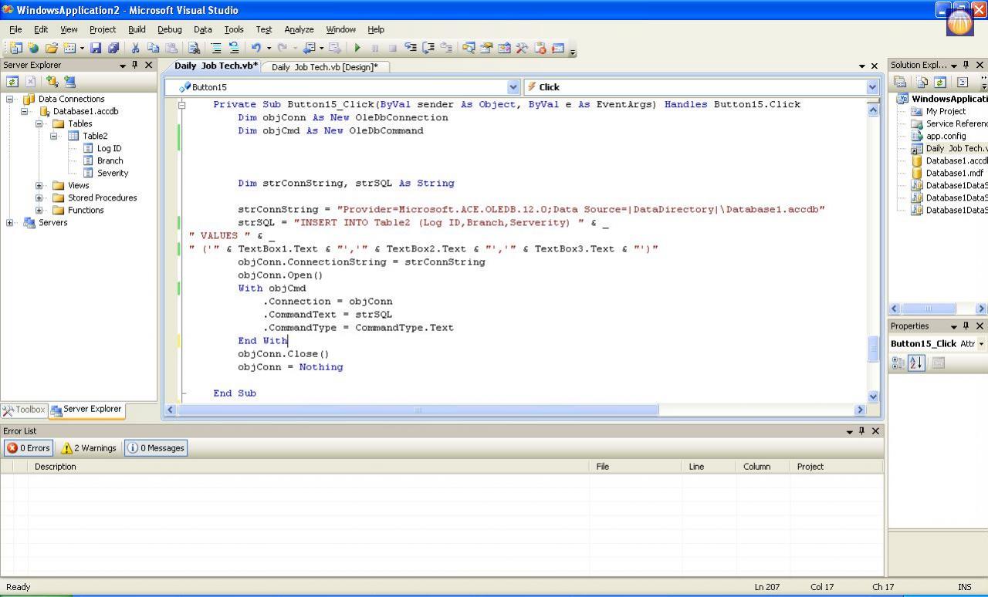Toggle the 0 Messages filter button
988x597 pixels.
[x=155, y=448]
